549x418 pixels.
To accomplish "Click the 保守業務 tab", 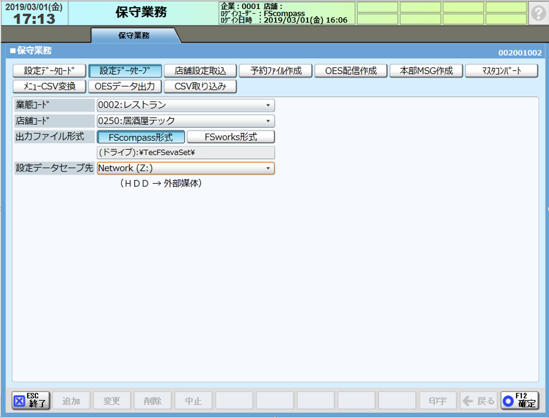I will [x=134, y=35].
